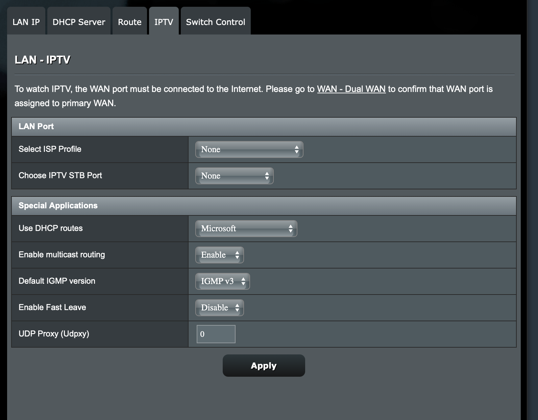Click the Default IGMP version label

(x=57, y=281)
